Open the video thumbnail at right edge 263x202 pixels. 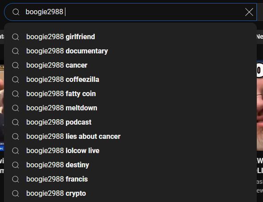tap(260, 105)
